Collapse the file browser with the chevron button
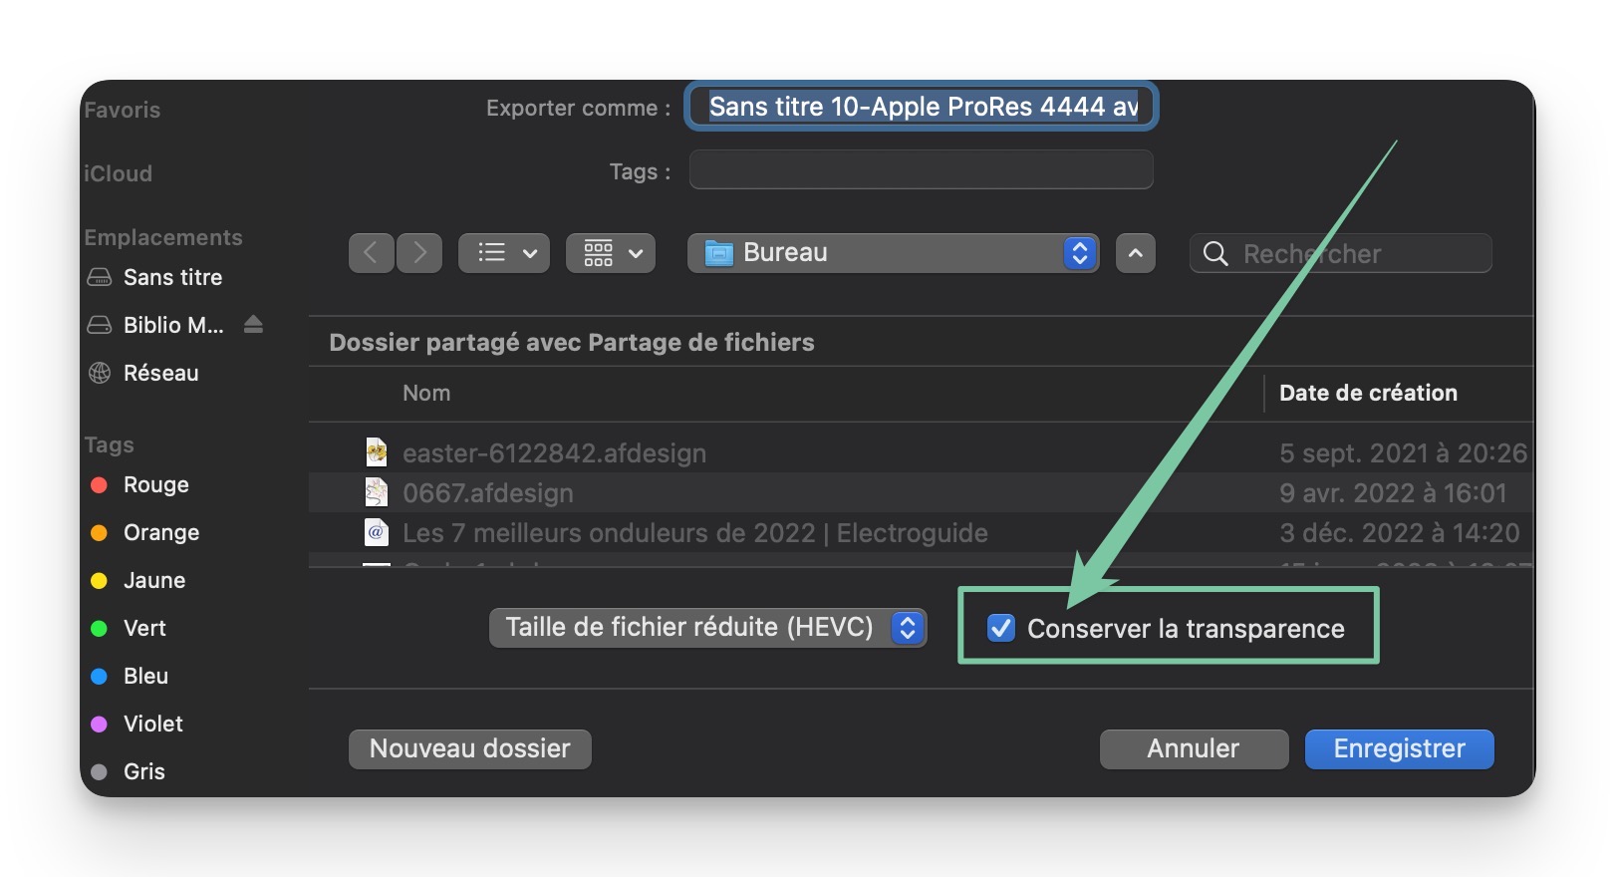Screen dimensions: 1616x877 pos(1136,253)
